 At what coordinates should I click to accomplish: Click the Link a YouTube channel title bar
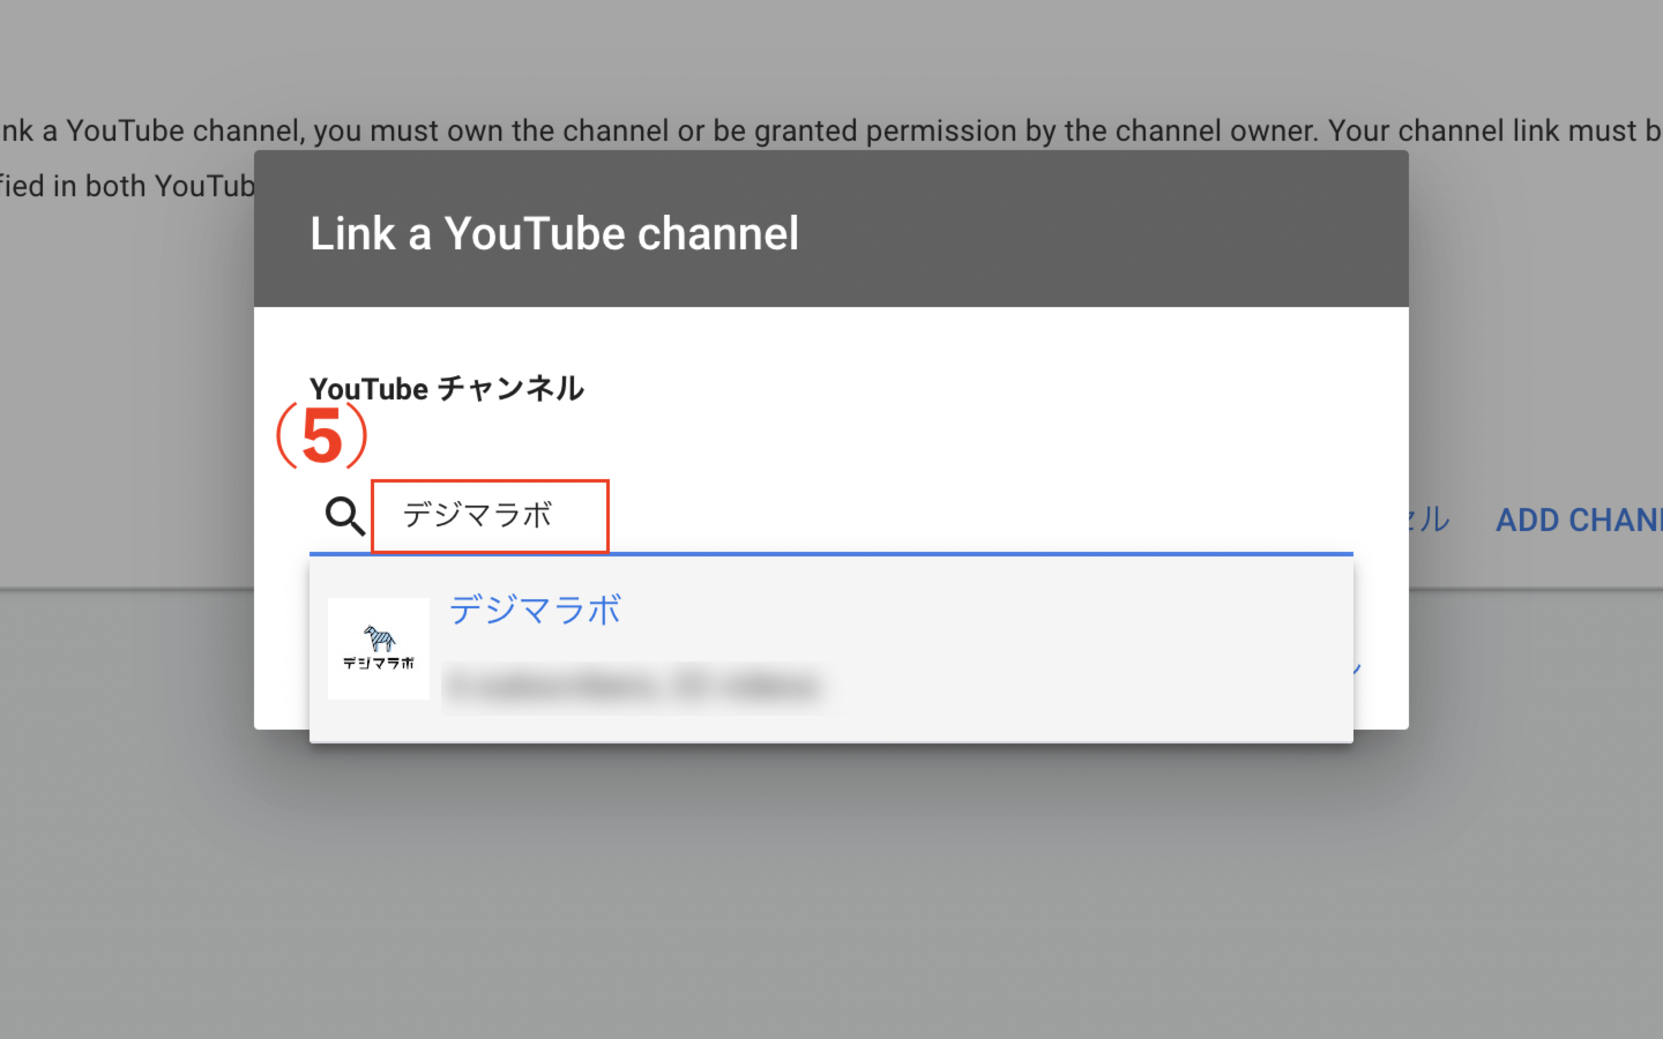click(554, 234)
